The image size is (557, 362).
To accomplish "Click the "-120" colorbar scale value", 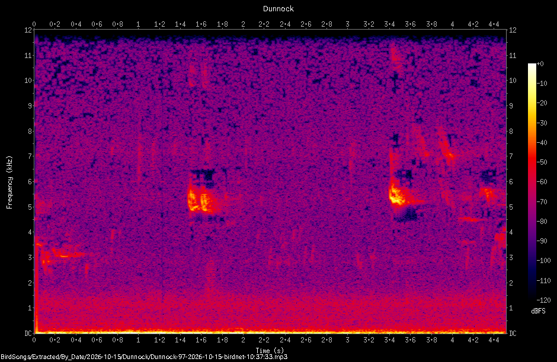I will (x=543, y=300).
